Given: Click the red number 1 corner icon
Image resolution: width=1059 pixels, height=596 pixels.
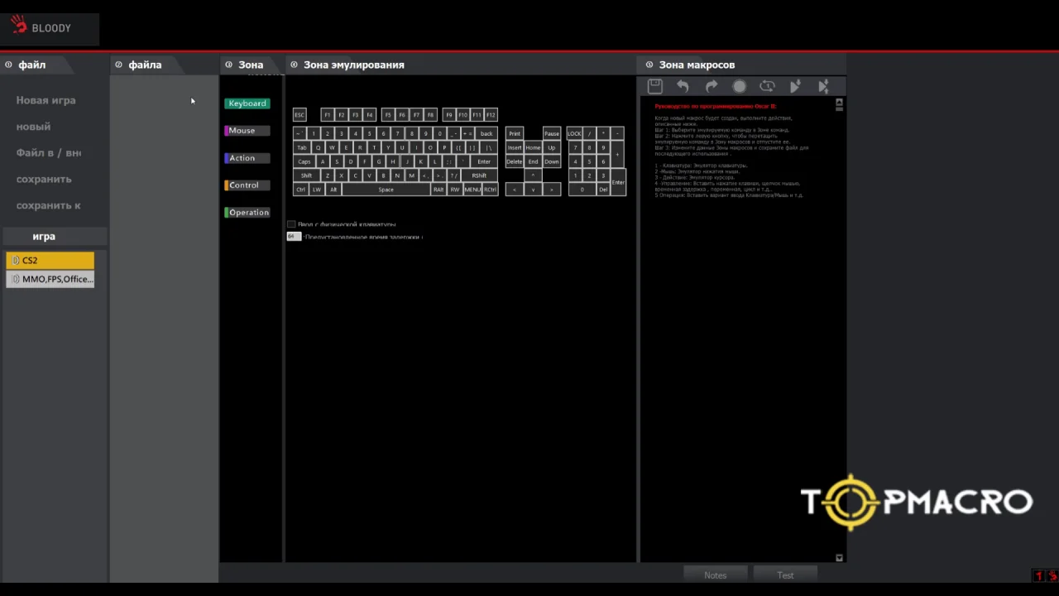Looking at the screenshot, I should (1039, 576).
